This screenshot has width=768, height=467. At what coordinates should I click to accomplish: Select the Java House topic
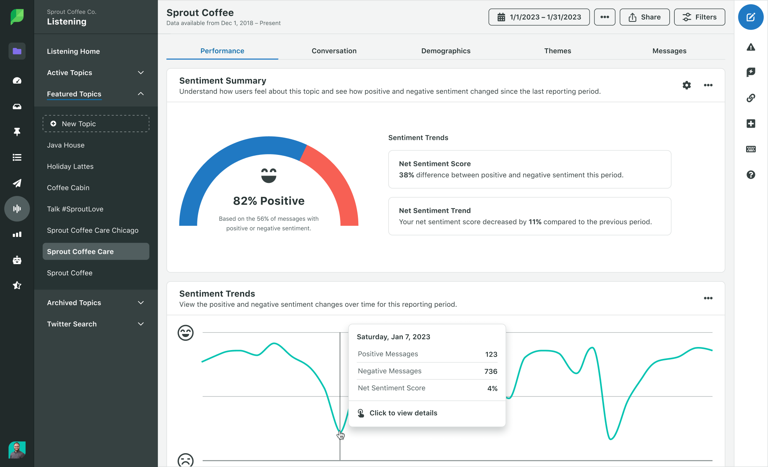65,145
